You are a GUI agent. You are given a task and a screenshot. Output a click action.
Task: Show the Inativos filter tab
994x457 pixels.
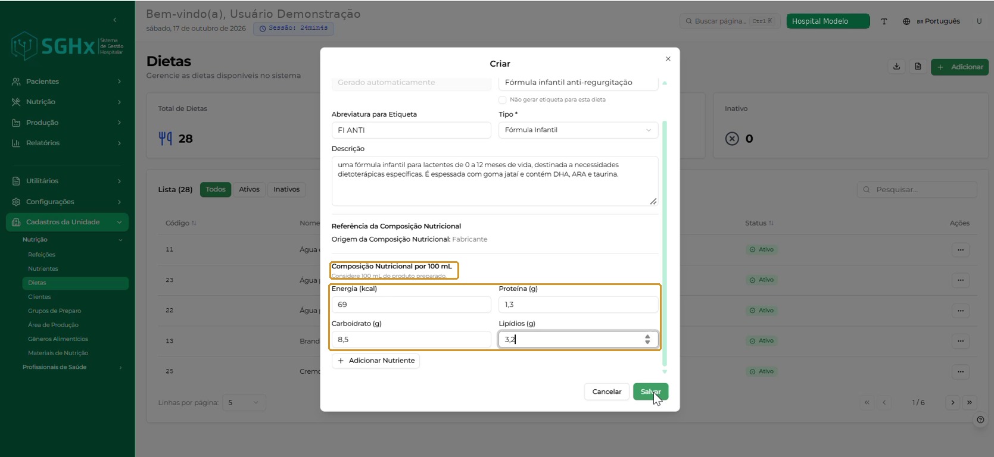click(286, 190)
